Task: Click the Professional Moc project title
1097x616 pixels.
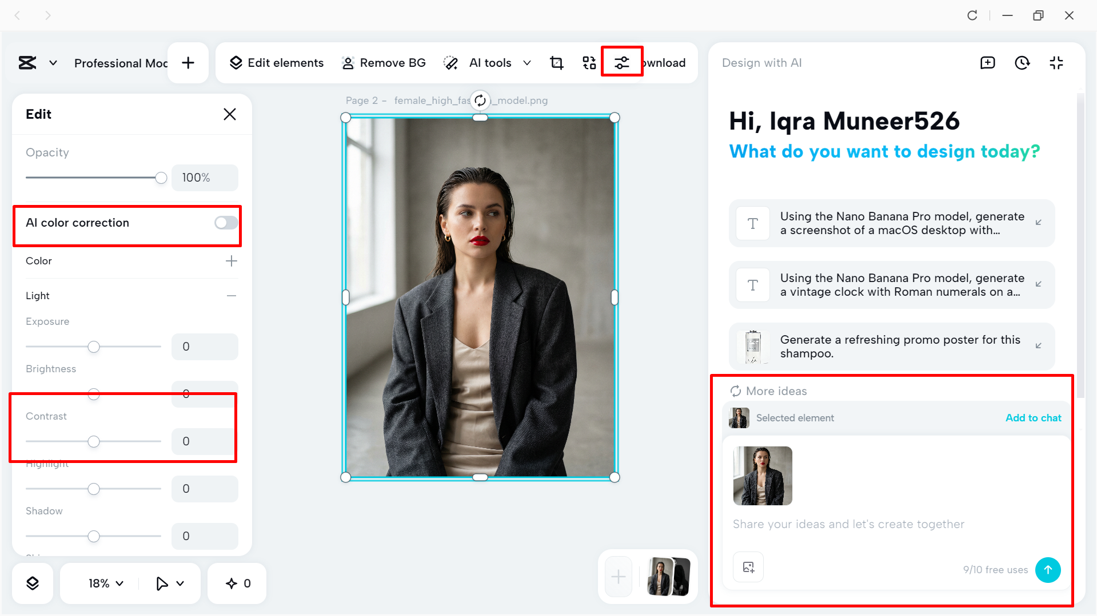Action: (121, 63)
